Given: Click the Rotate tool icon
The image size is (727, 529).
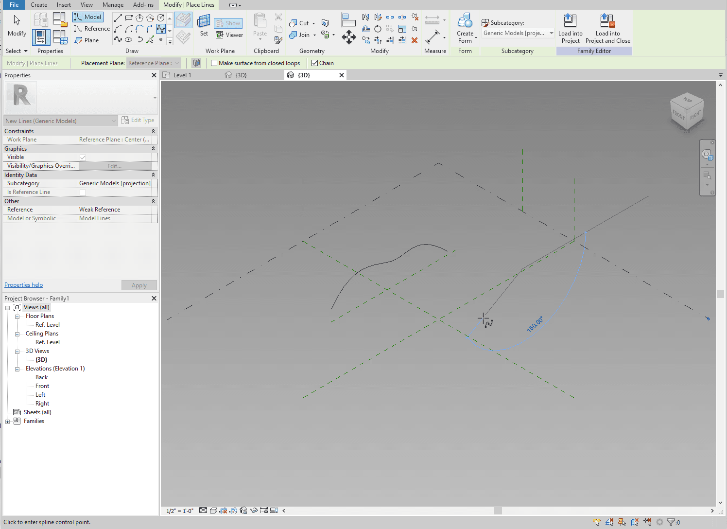Looking at the screenshot, I should [x=378, y=29].
